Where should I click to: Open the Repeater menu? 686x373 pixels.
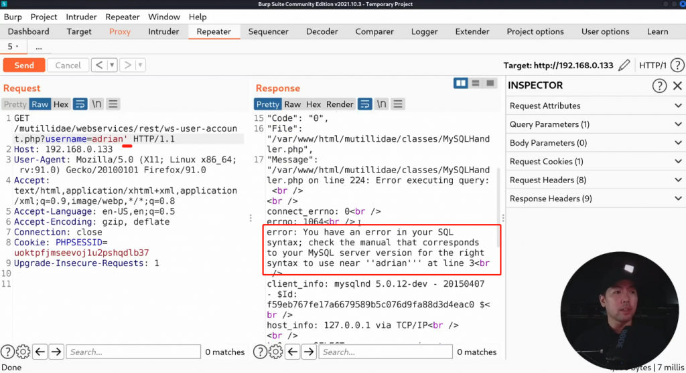coord(123,17)
